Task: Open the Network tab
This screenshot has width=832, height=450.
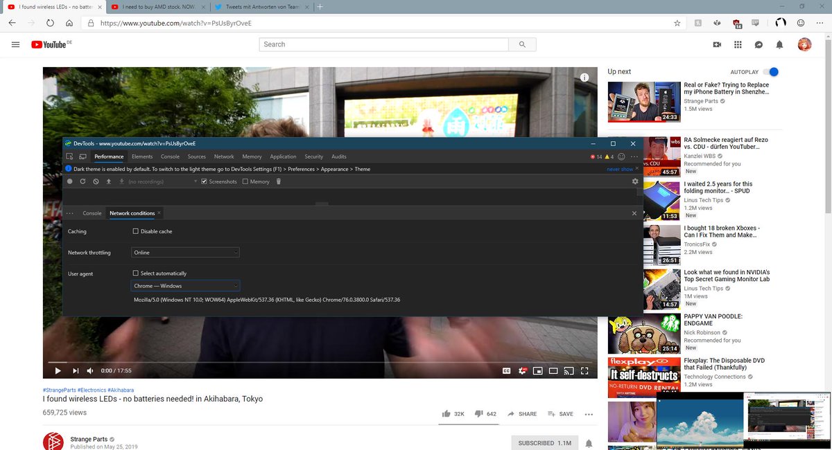Action: pos(224,156)
